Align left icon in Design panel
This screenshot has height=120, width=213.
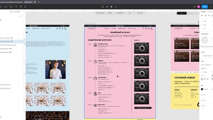[202, 16]
